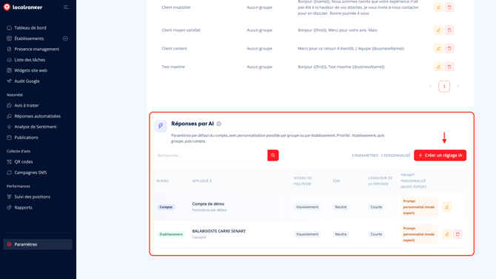Open Suivi des positions

tap(32, 197)
